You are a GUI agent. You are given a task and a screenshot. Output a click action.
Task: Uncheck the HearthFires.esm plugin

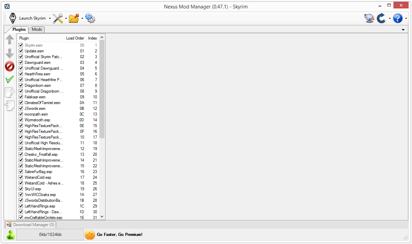coord(21,74)
